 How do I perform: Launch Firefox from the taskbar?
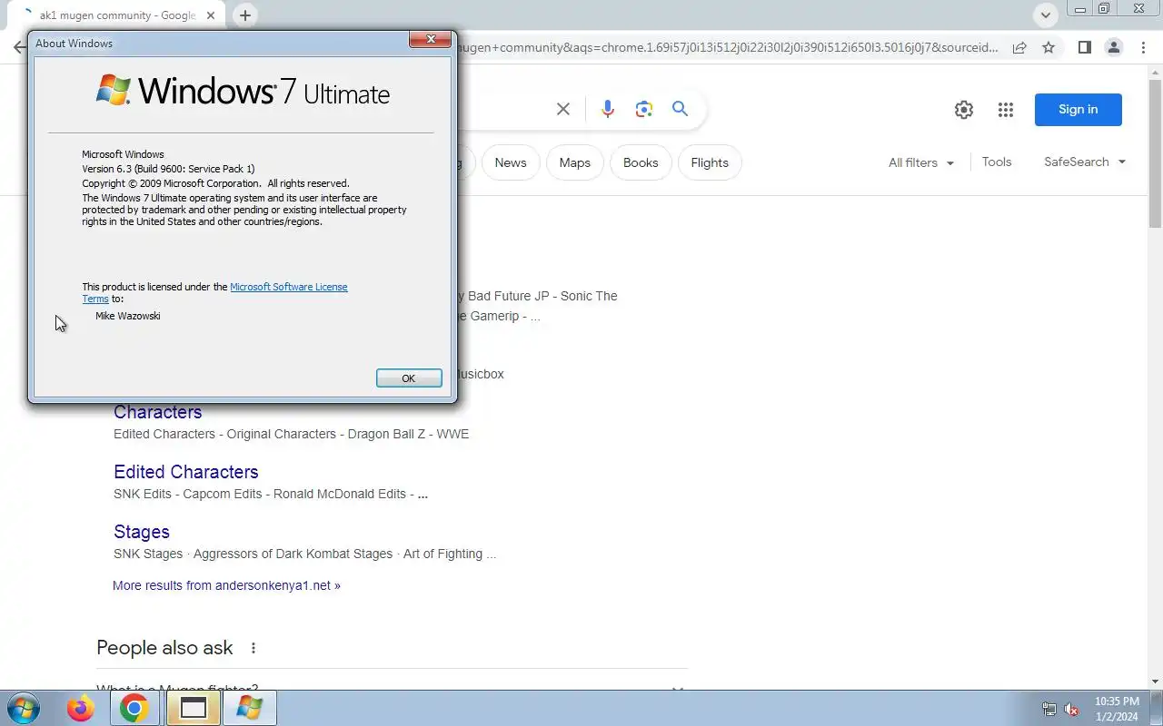80,709
